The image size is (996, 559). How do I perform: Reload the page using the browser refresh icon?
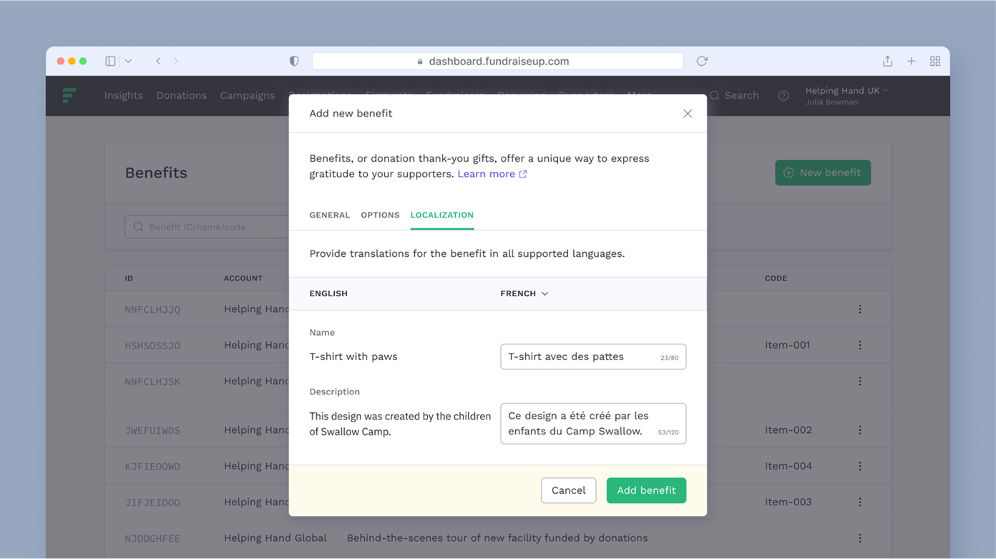tap(701, 61)
